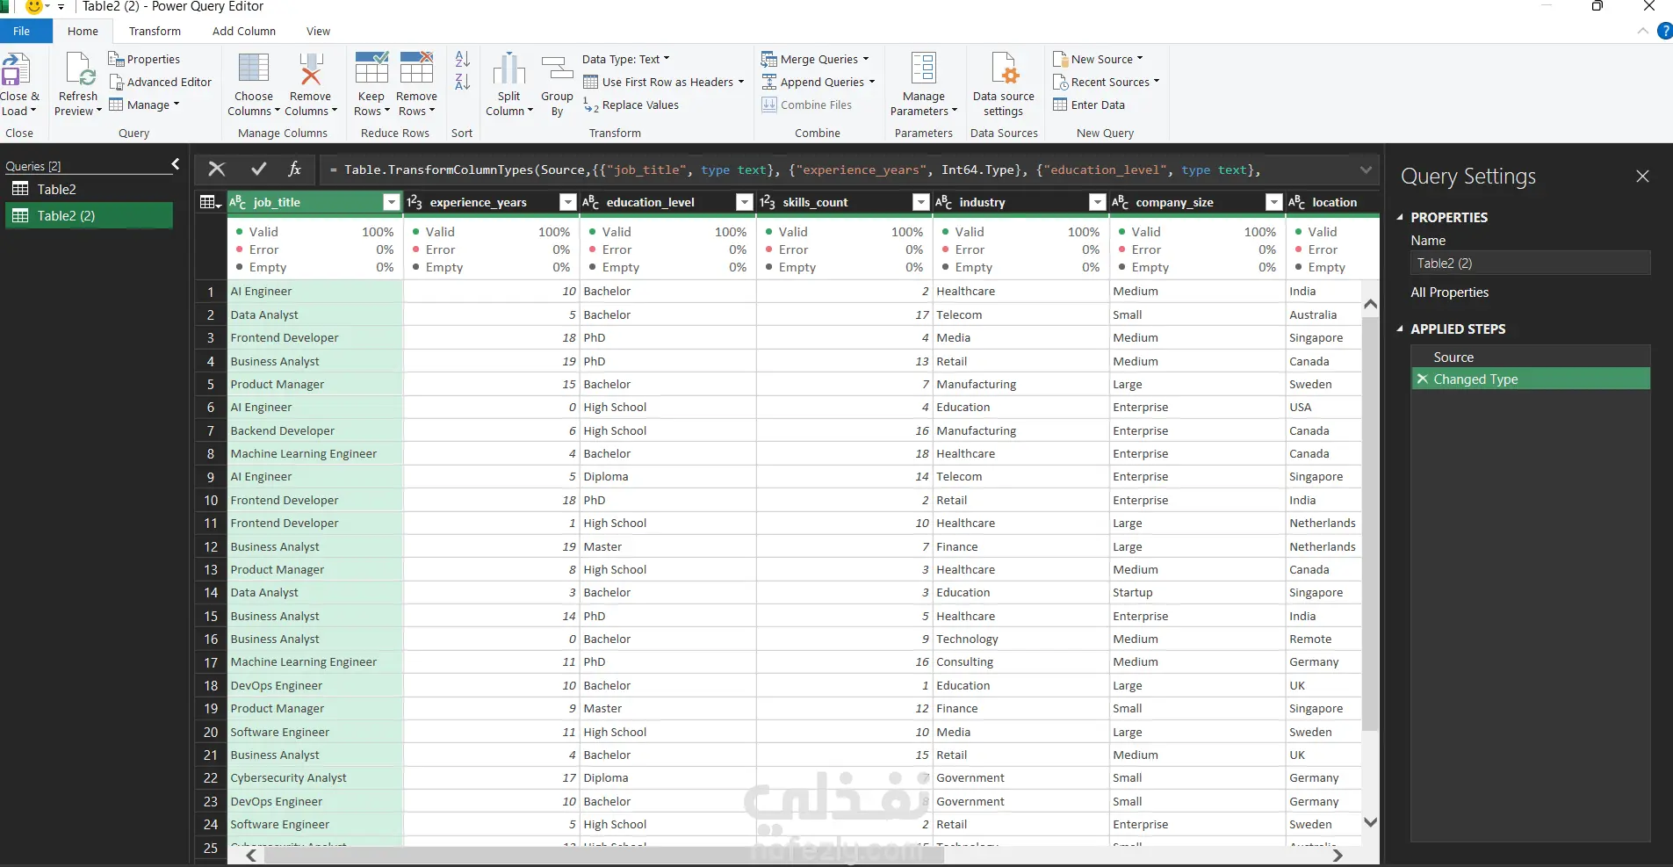Open job_title column filter dropdown
This screenshot has height=867, width=1673.
(x=392, y=202)
